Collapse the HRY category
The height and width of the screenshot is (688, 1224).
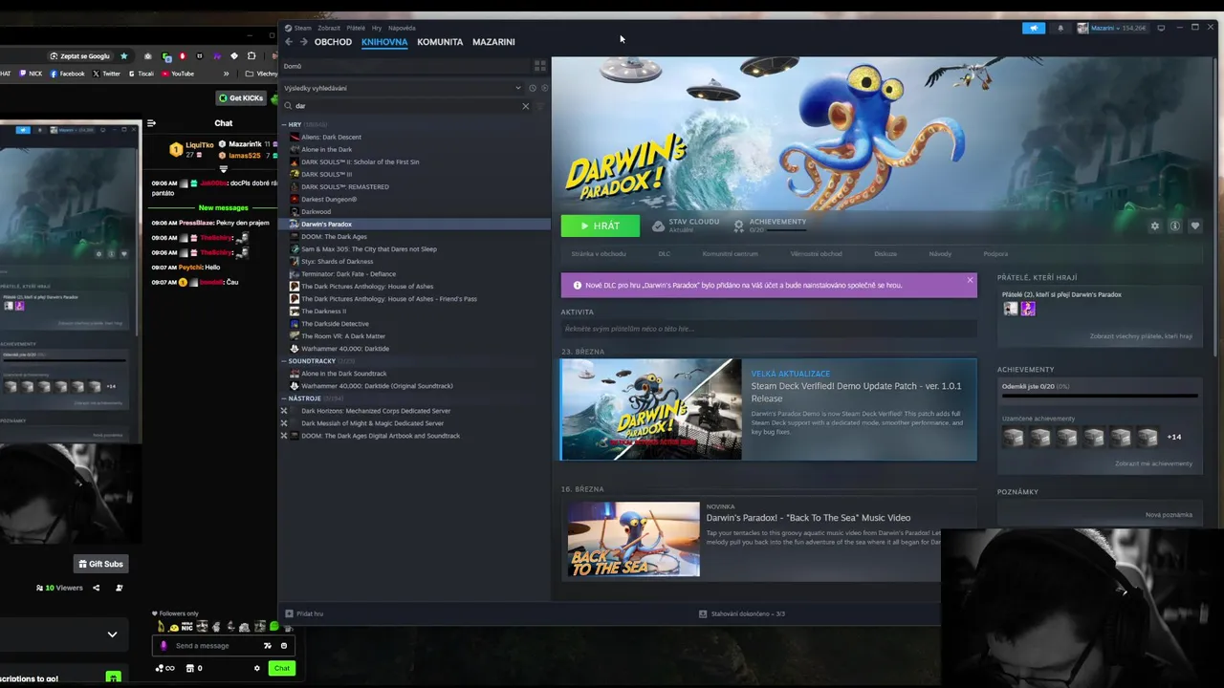(x=285, y=124)
